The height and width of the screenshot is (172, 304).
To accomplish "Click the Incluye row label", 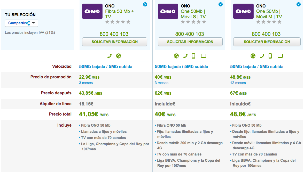I will 64,125.
